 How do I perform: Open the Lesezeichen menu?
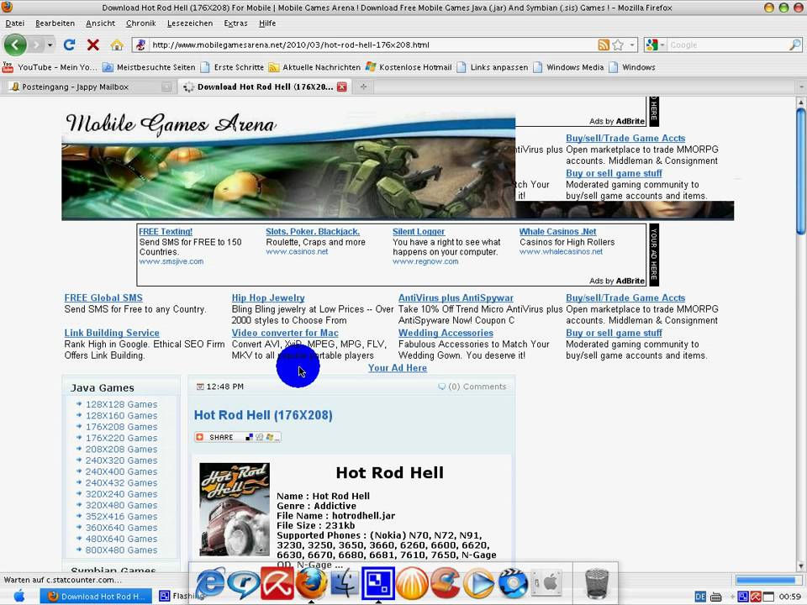[x=190, y=24]
